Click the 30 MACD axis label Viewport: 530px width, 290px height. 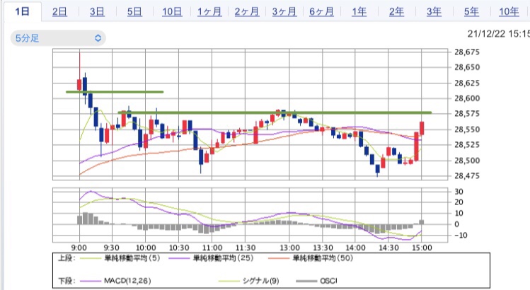tap(459, 192)
